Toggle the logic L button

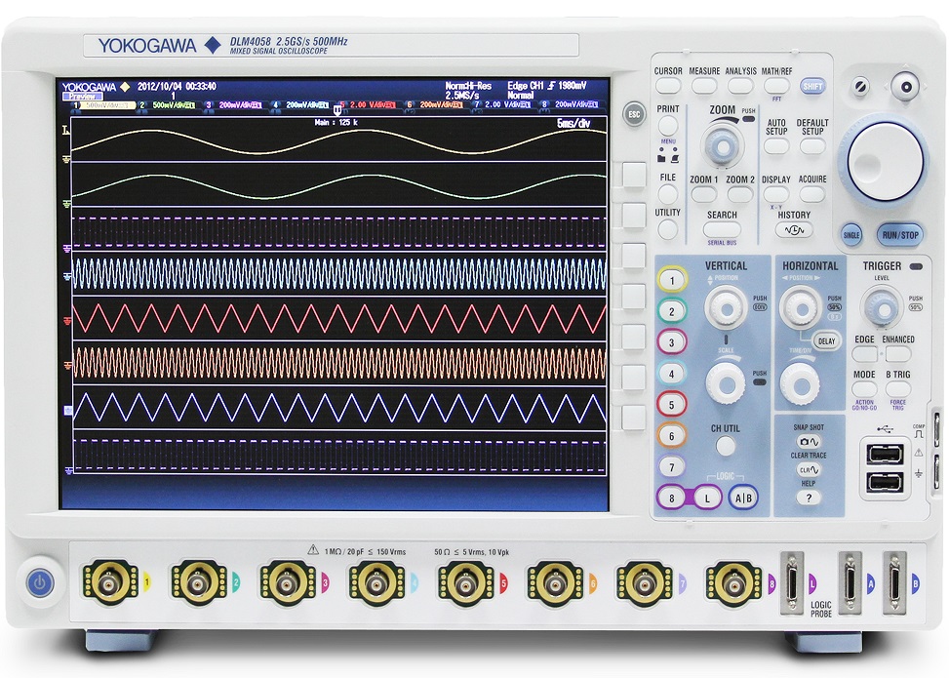pos(707,499)
